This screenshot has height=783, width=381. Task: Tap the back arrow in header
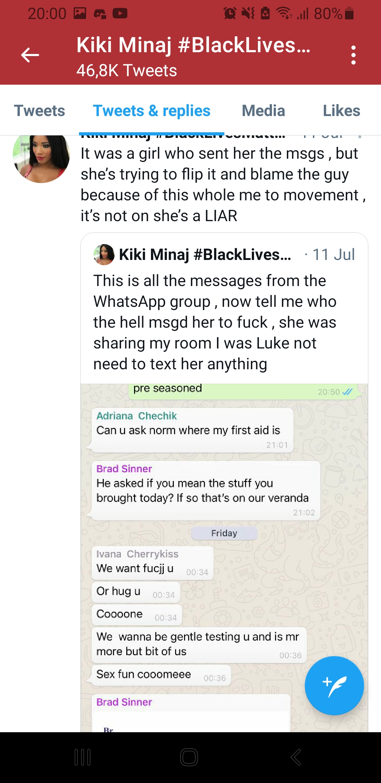[30, 55]
